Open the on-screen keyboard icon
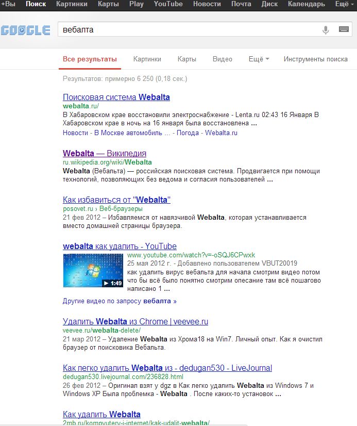Image resolution: width=357 pixels, height=426 pixels. click(344, 29)
